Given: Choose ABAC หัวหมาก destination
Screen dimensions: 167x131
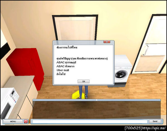Looking at the screenshot, I should coord(65,66).
